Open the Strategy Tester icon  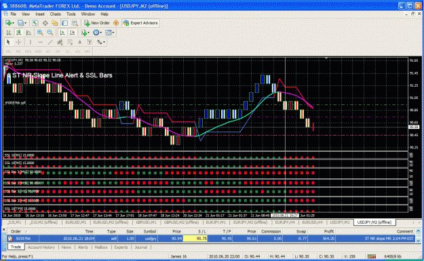(x=75, y=23)
